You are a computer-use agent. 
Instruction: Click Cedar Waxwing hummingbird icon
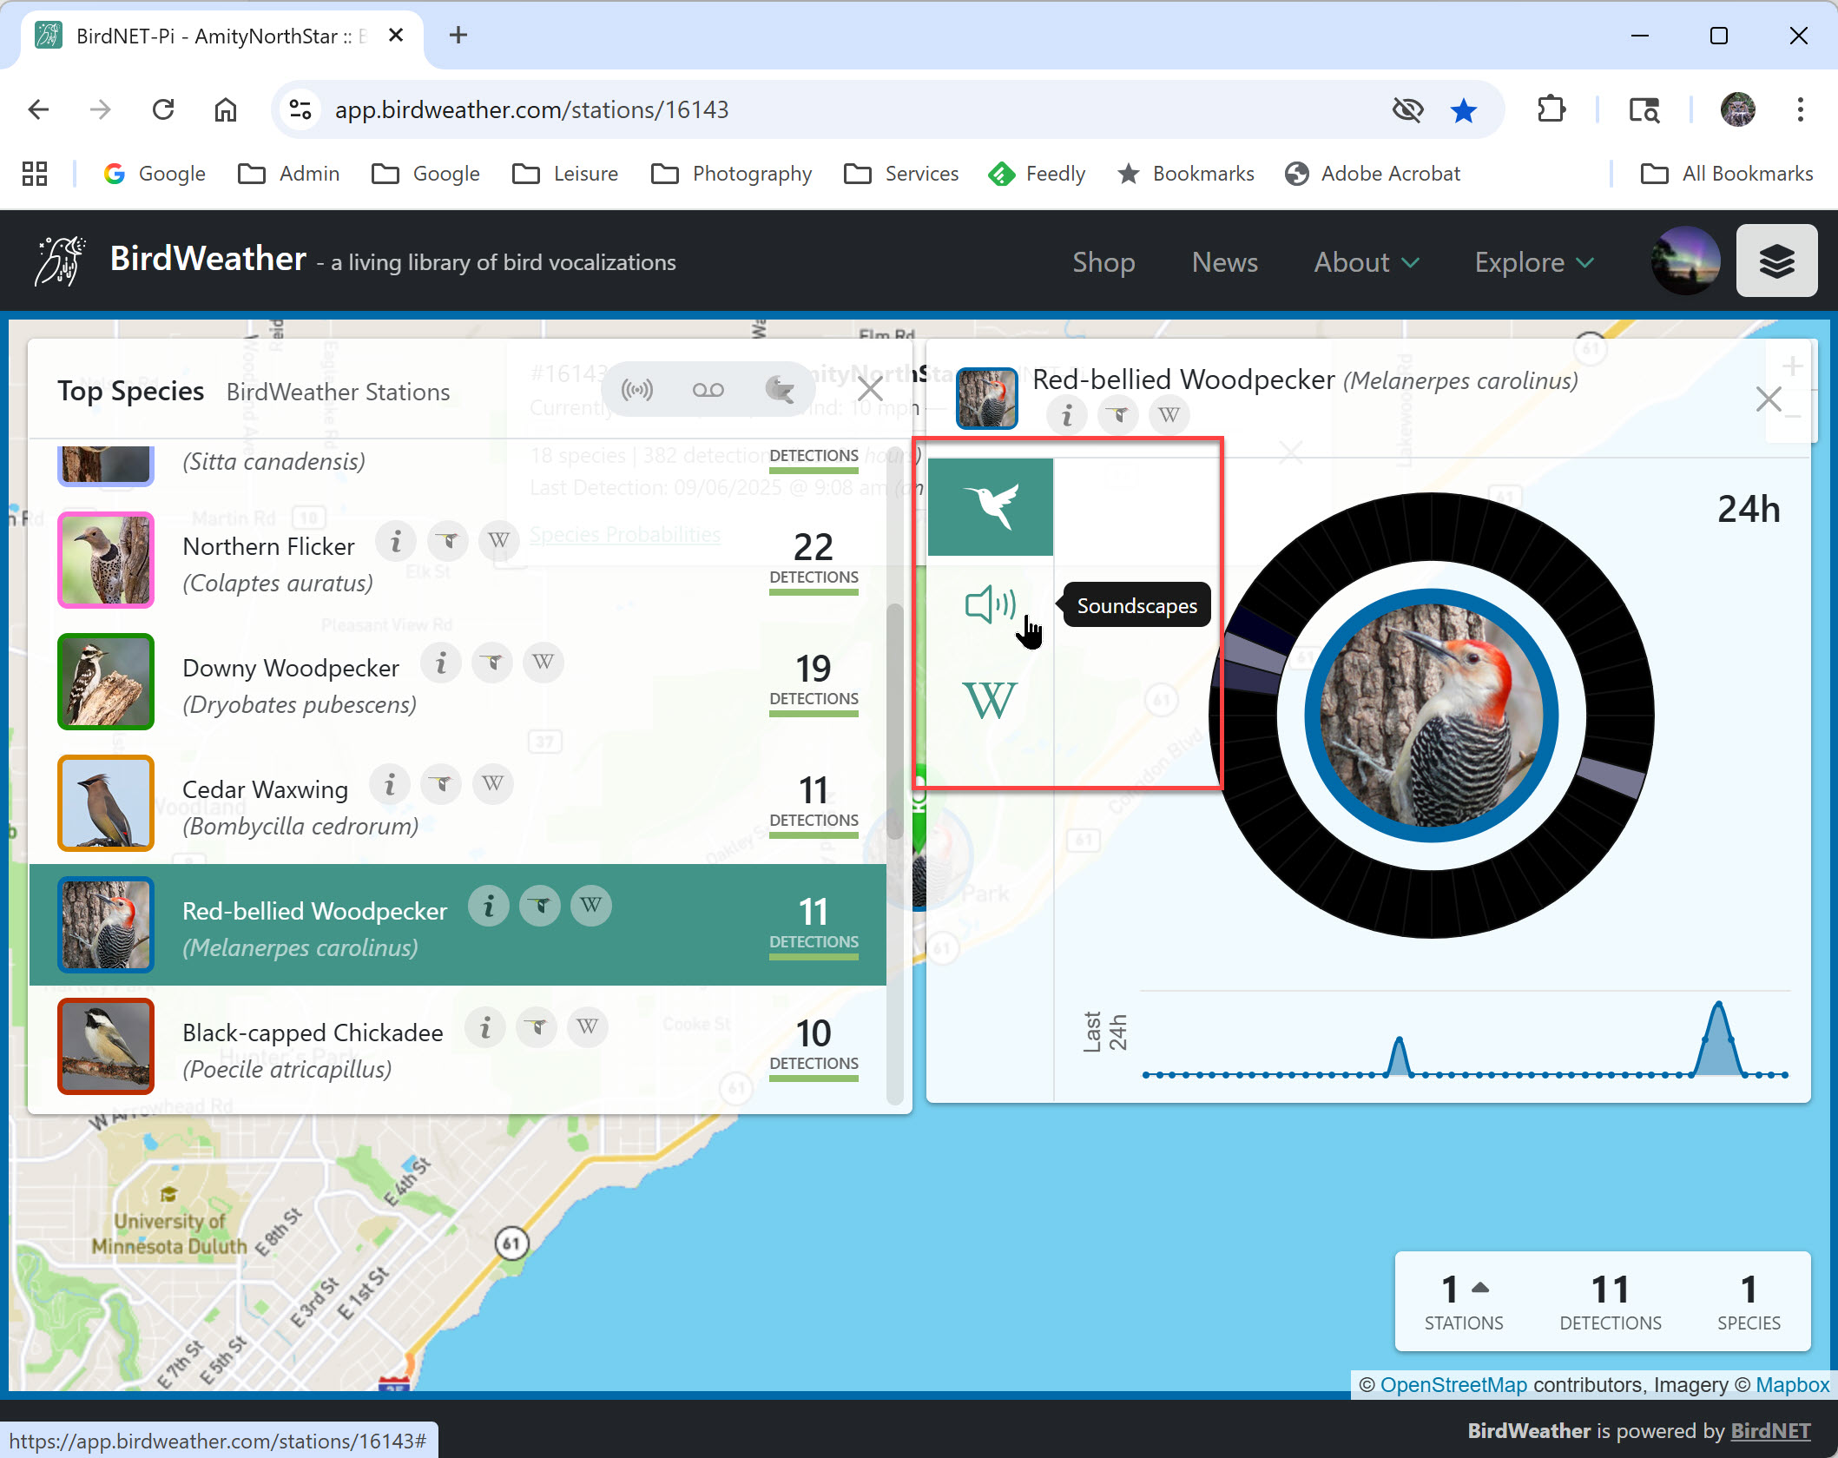[x=442, y=784]
